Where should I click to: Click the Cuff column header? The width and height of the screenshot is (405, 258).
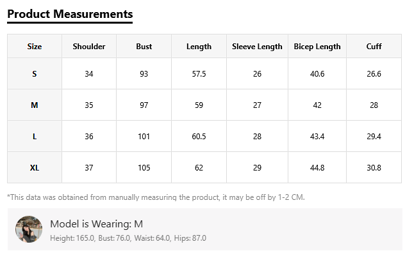pyautogui.click(x=374, y=47)
